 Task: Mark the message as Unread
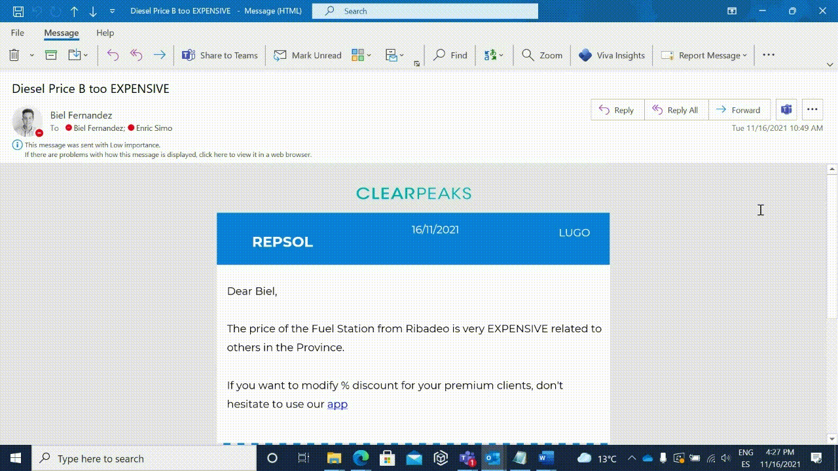pyautogui.click(x=308, y=56)
